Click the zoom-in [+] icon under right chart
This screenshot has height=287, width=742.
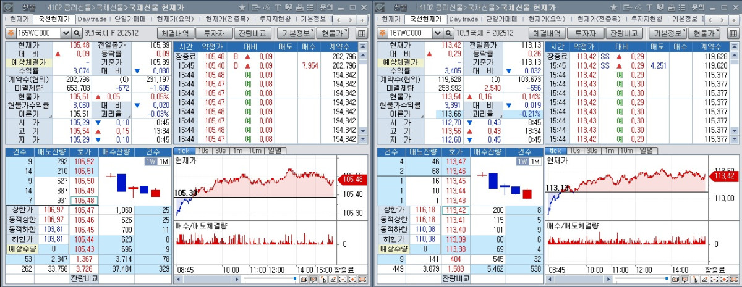tap(723, 280)
